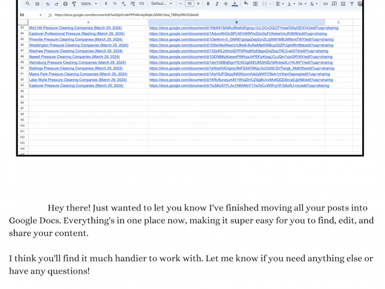Open Waxhaw Pressure Cleaning Companies link
Viewport: 385px width, 289px height.
pos(76,51)
